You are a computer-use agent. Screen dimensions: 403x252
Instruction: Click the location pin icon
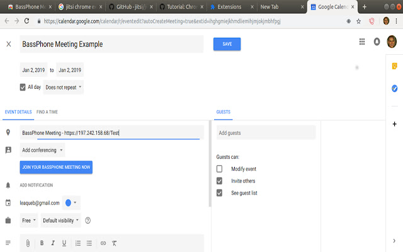8,132
